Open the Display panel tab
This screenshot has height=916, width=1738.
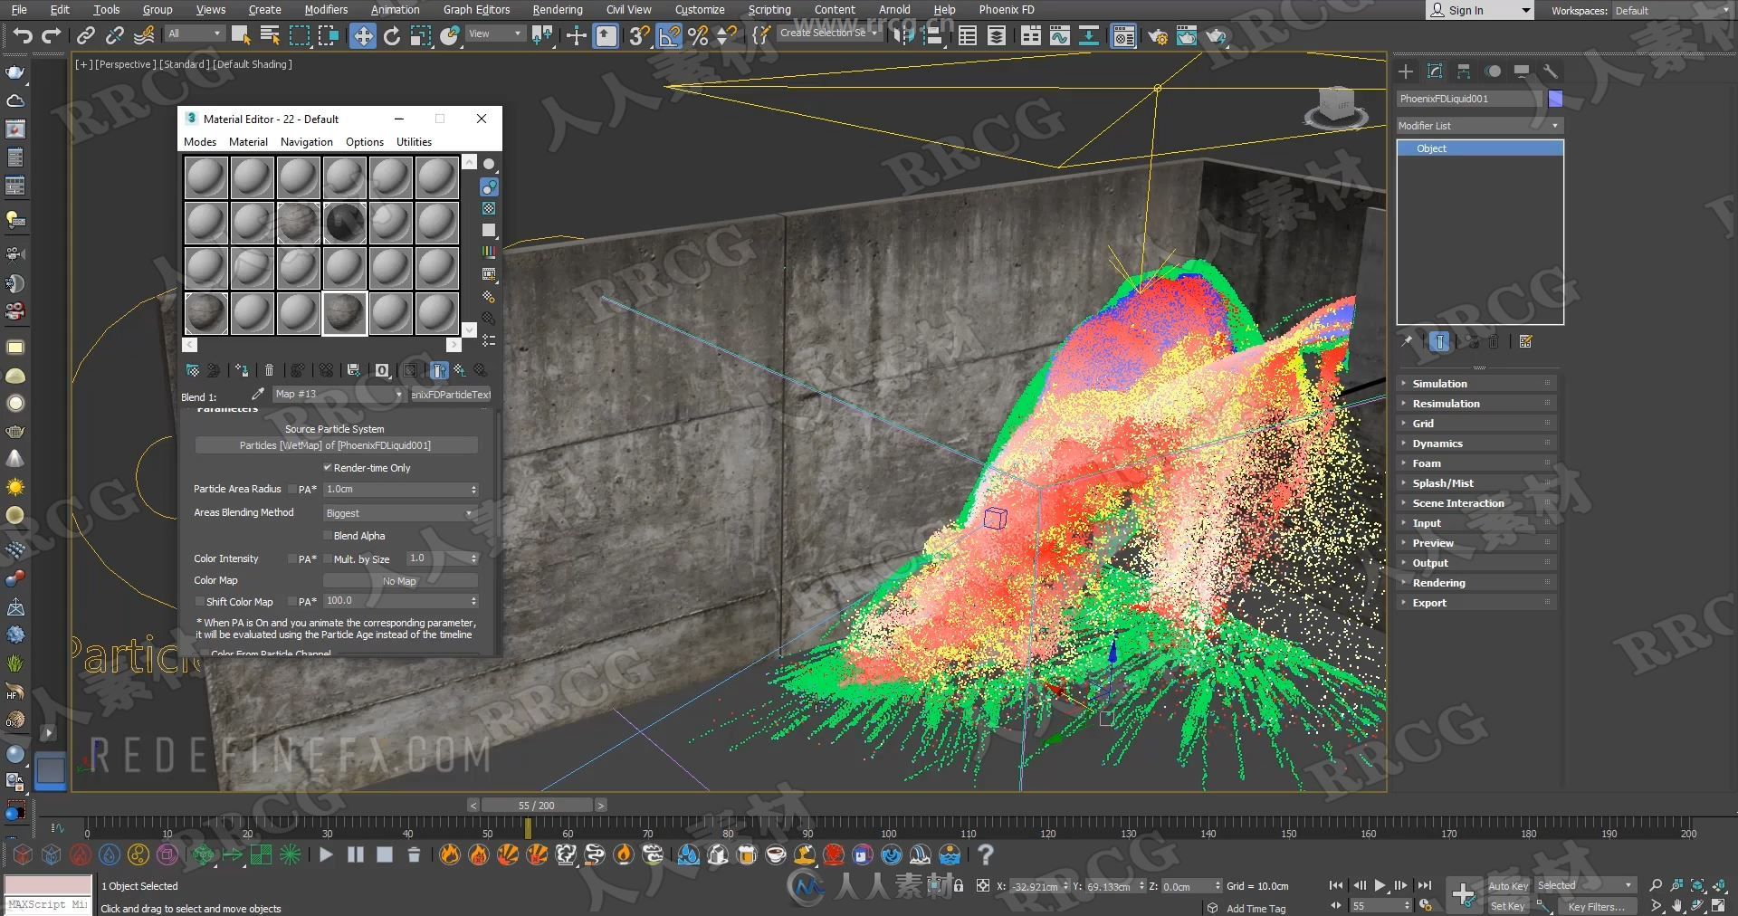point(1522,72)
